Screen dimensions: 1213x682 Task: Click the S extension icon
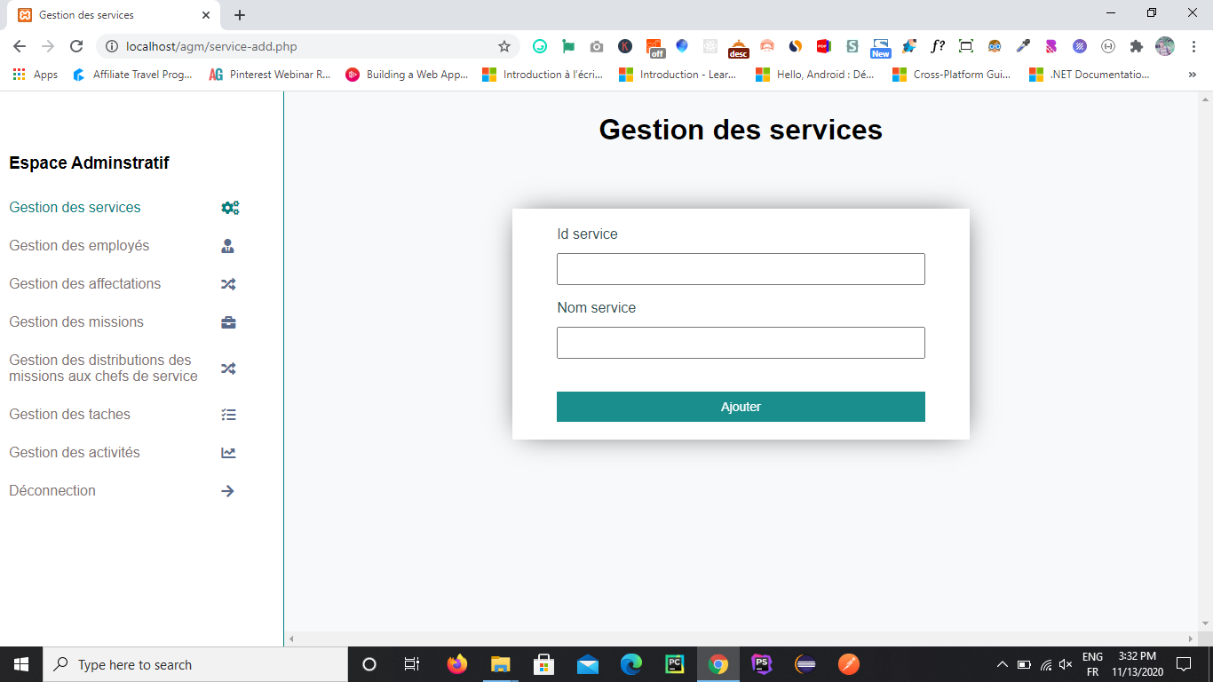coord(852,46)
